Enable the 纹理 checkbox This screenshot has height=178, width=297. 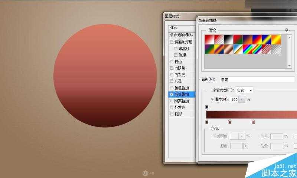[x=176, y=55]
